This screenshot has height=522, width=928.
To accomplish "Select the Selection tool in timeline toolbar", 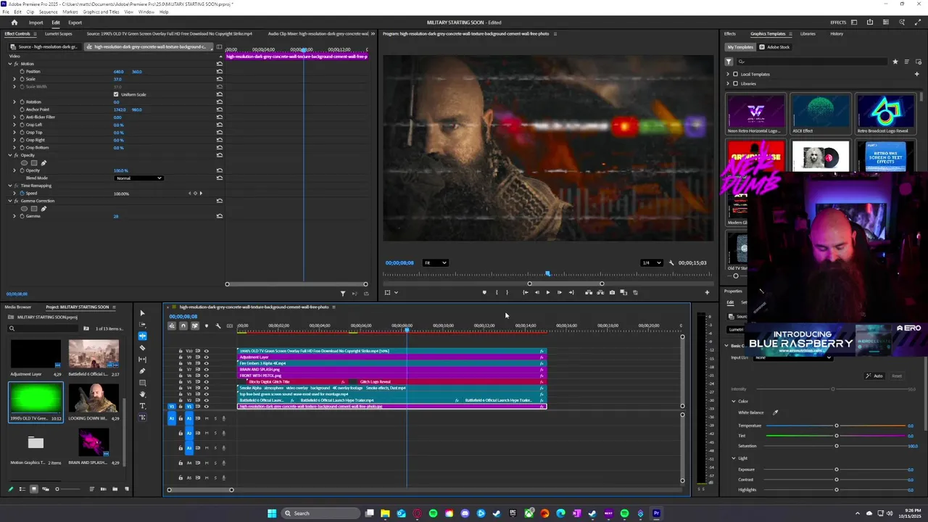I will 142,313.
